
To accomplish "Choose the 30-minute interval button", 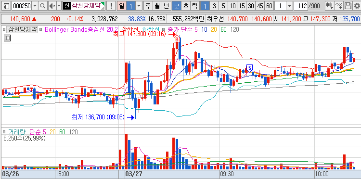I will pos(251,6).
